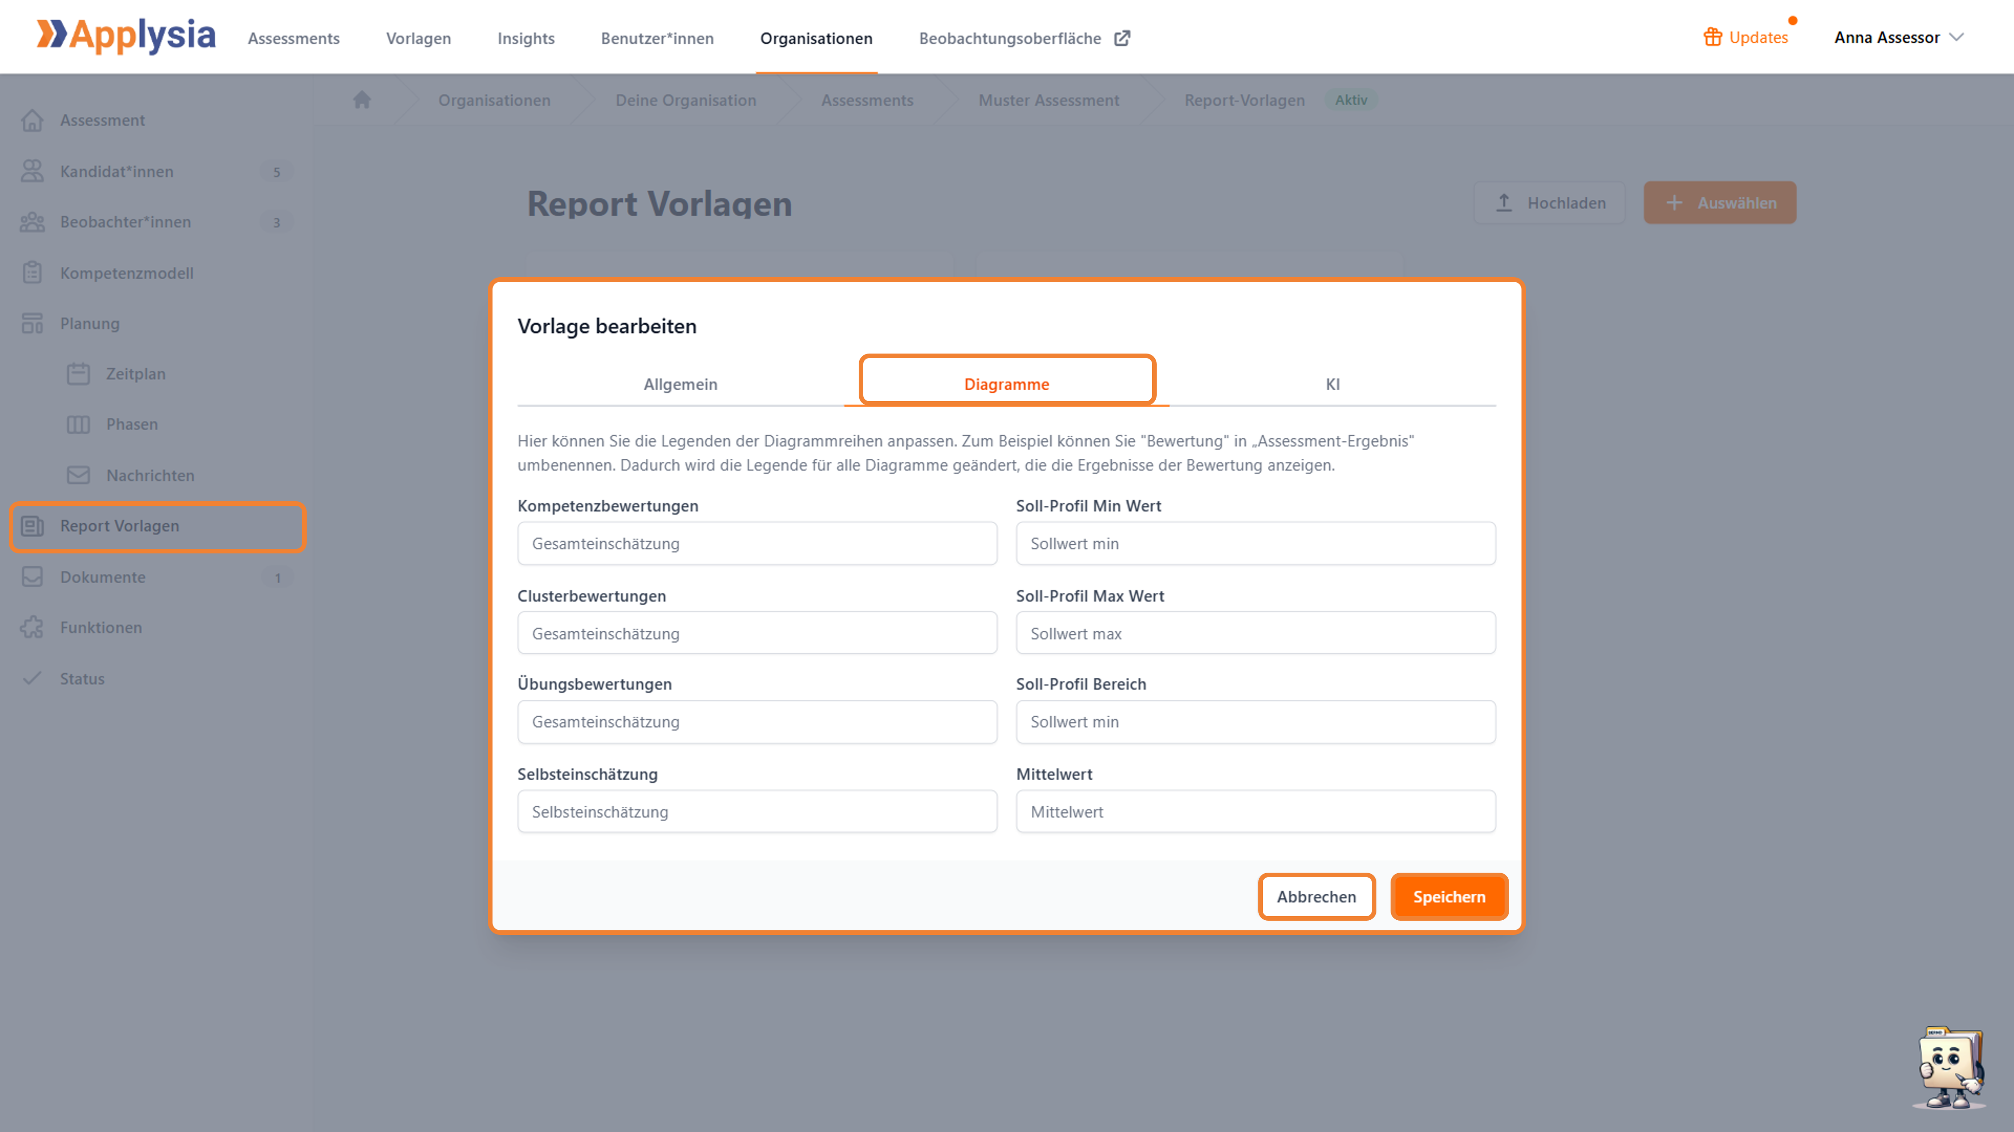This screenshot has height=1132, width=2014.
Task: Click the plus icon on Auswählen
Action: coord(1674,202)
